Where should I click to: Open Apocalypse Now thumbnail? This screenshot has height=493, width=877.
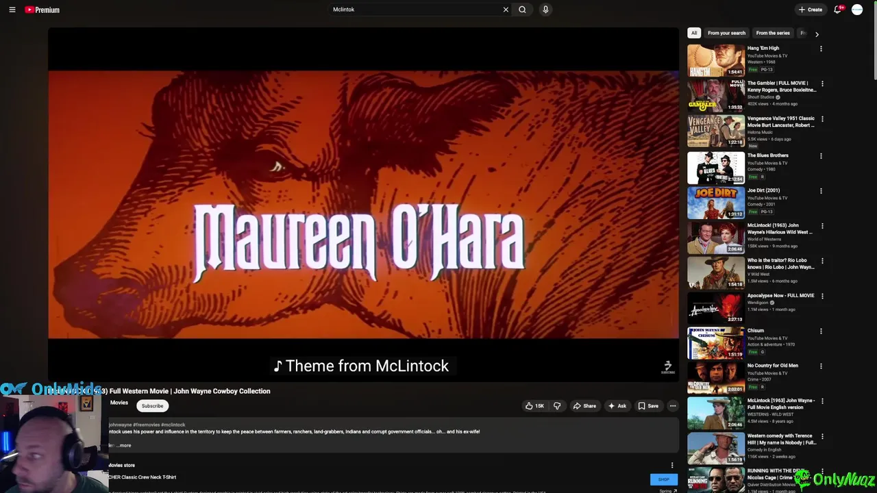click(x=716, y=307)
